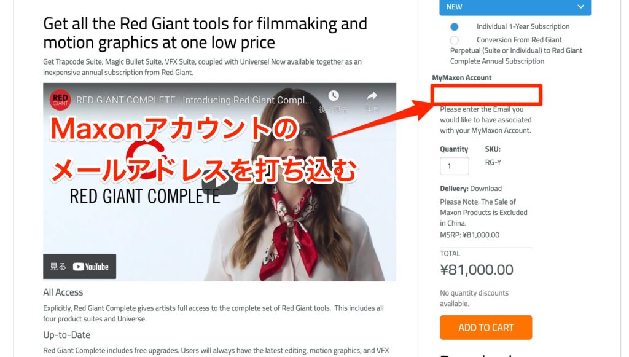
Task: Click the ¥81,000.00 total price
Action: pyautogui.click(x=477, y=270)
